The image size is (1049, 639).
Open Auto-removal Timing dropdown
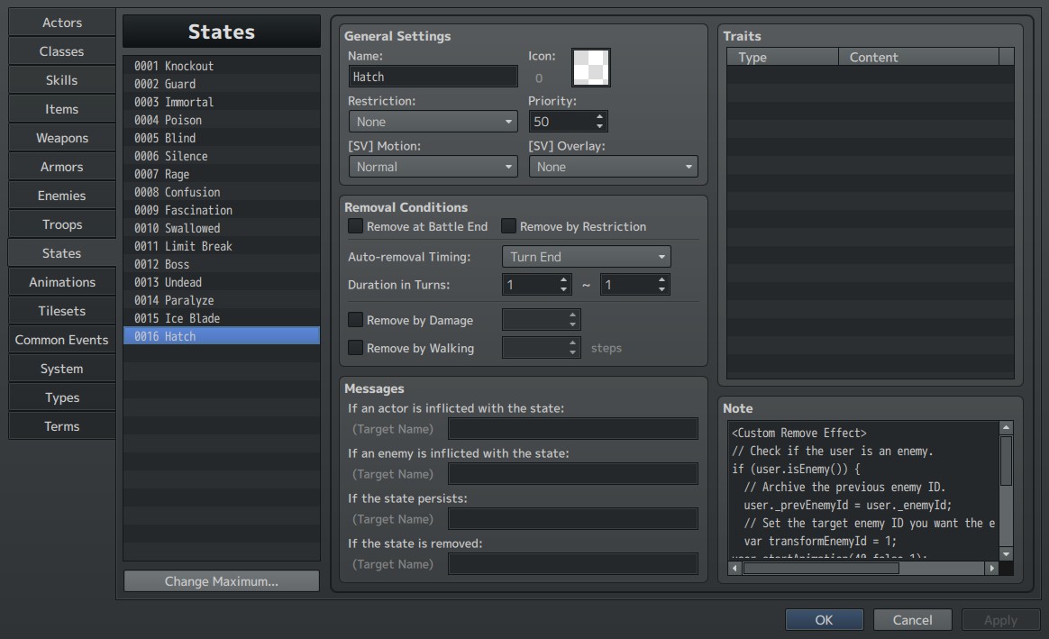tap(586, 257)
